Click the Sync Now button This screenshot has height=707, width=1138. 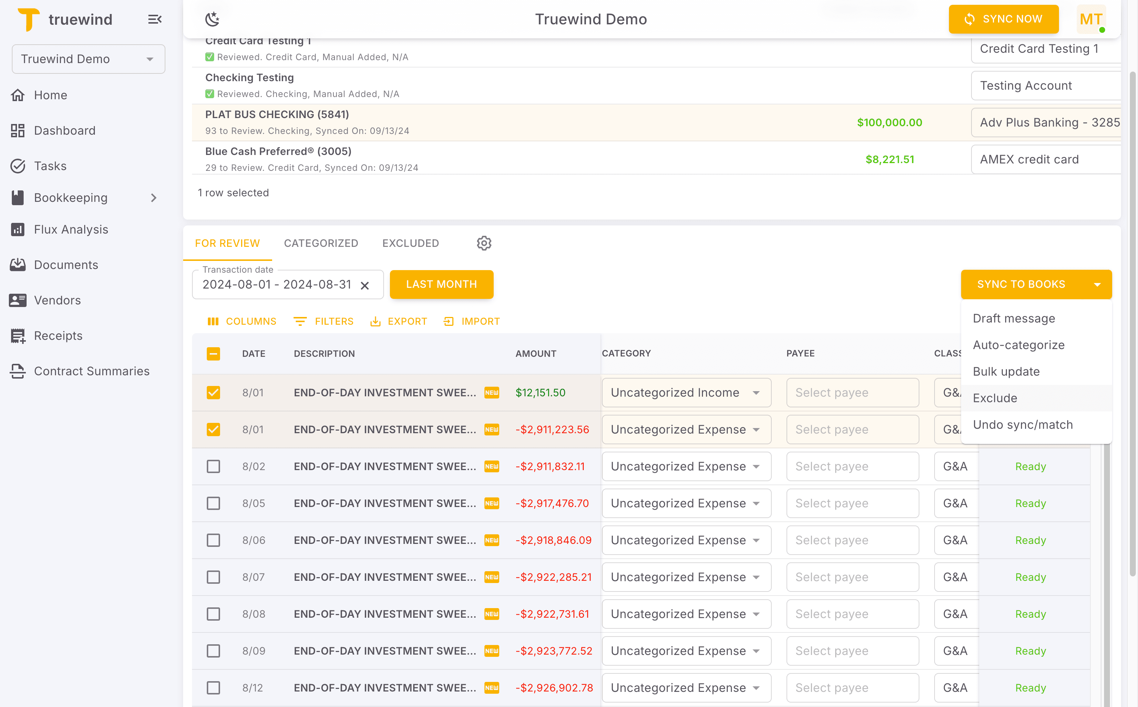click(x=1003, y=19)
